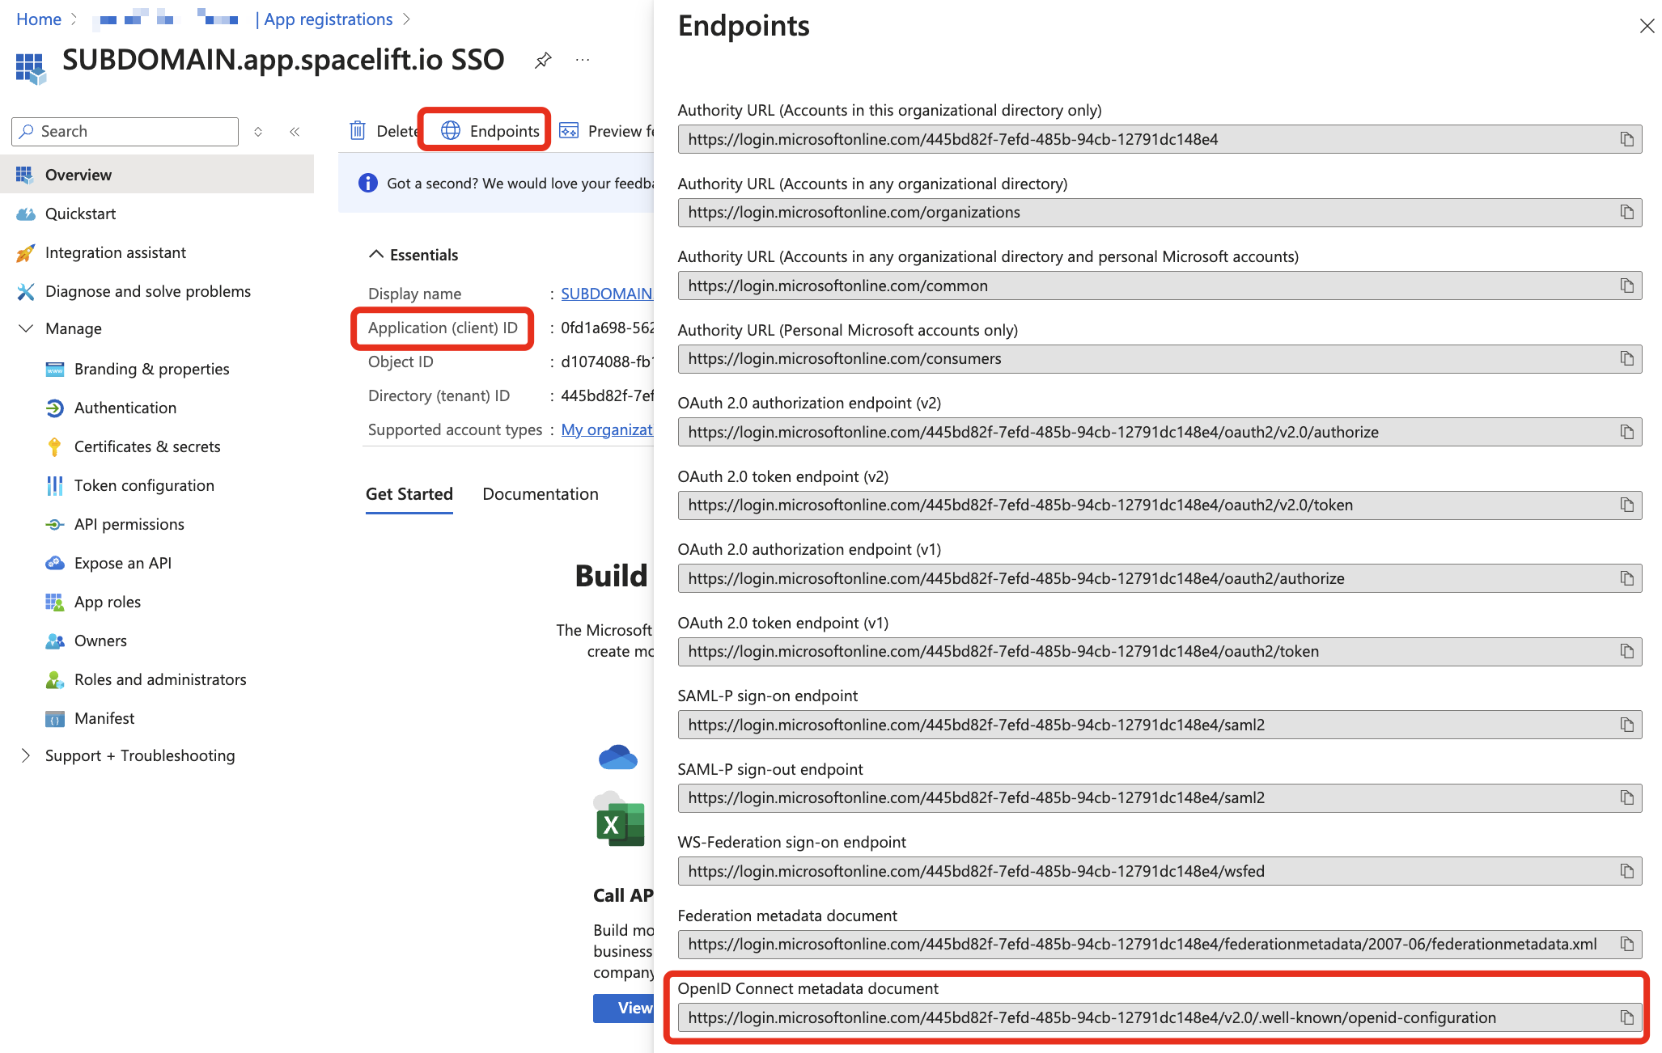Copy the OpenID Connect metadata document URL
Image resolution: width=1662 pixels, height=1053 pixels.
[1626, 1017]
